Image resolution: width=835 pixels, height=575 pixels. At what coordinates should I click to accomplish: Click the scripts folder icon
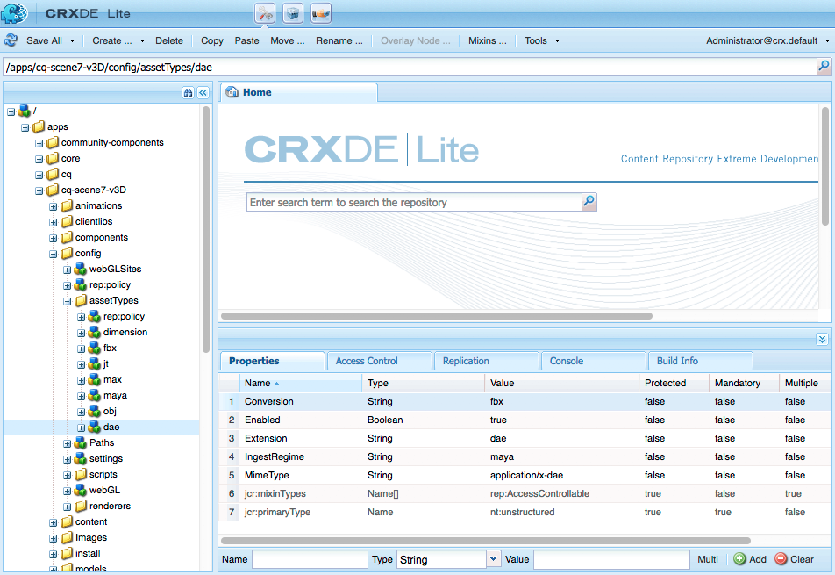coord(81,474)
